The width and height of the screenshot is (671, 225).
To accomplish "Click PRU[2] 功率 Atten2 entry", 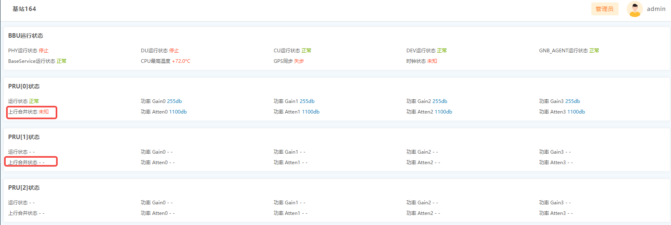I will click(x=423, y=213).
